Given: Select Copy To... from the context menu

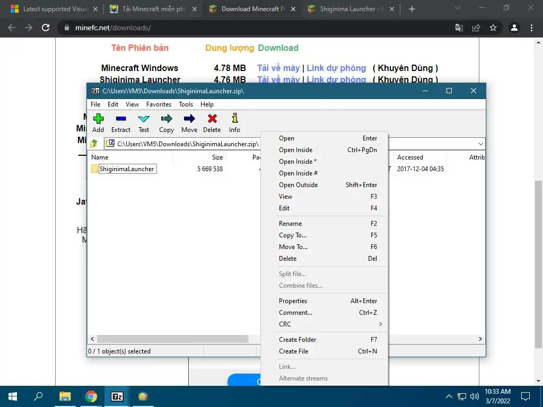Looking at the screenshot, I should click(324, 235).
